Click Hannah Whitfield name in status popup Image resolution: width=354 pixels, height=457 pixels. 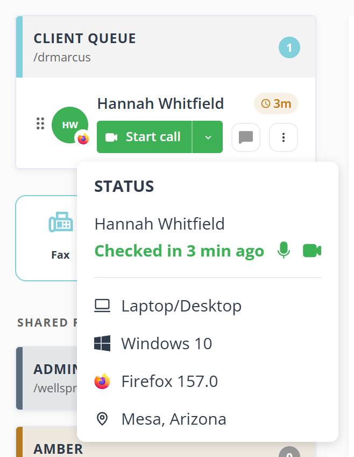tap(160, 224)
